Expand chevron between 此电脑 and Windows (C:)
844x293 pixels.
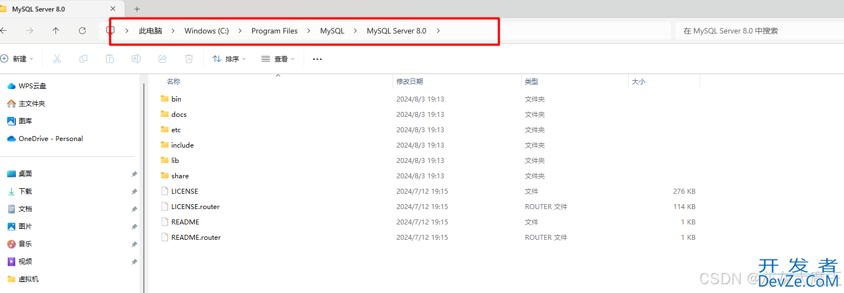[173, 31]
